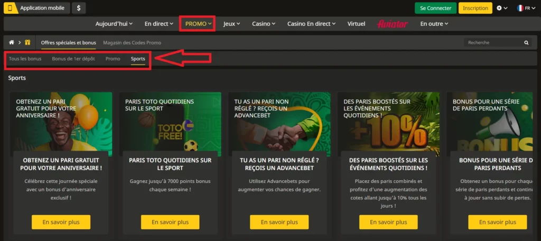Screen dimensions: 541x241
Task: Click 'Célébrez cette journée spéciale' description
Action: coord(61,190)
